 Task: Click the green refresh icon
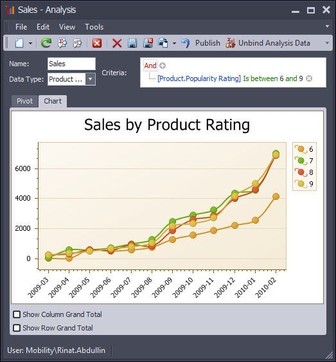point(46,43)
